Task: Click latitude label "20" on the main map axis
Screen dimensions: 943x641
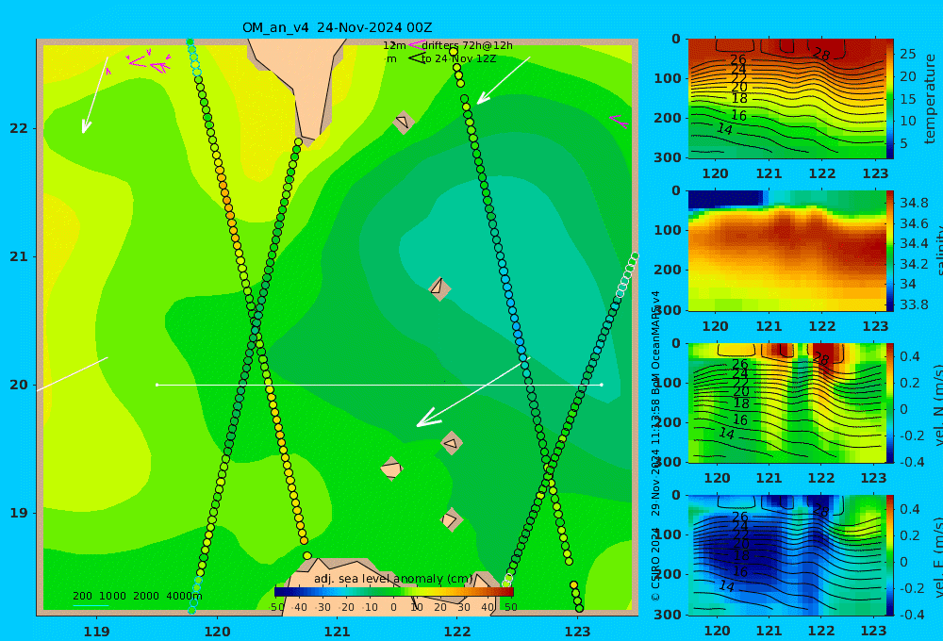Action: (19, 385)
